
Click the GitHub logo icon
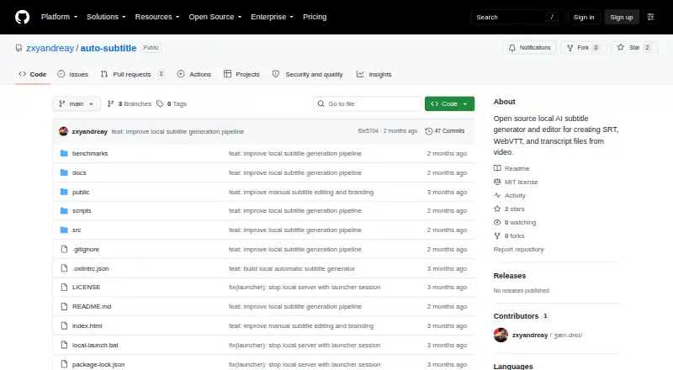pos(23,17)
